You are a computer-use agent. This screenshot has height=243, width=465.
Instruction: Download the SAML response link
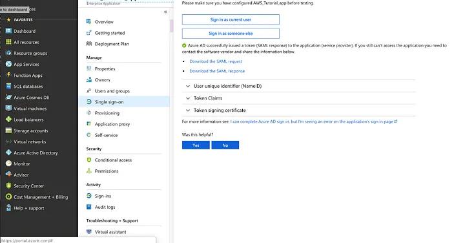tap(217, 71)
